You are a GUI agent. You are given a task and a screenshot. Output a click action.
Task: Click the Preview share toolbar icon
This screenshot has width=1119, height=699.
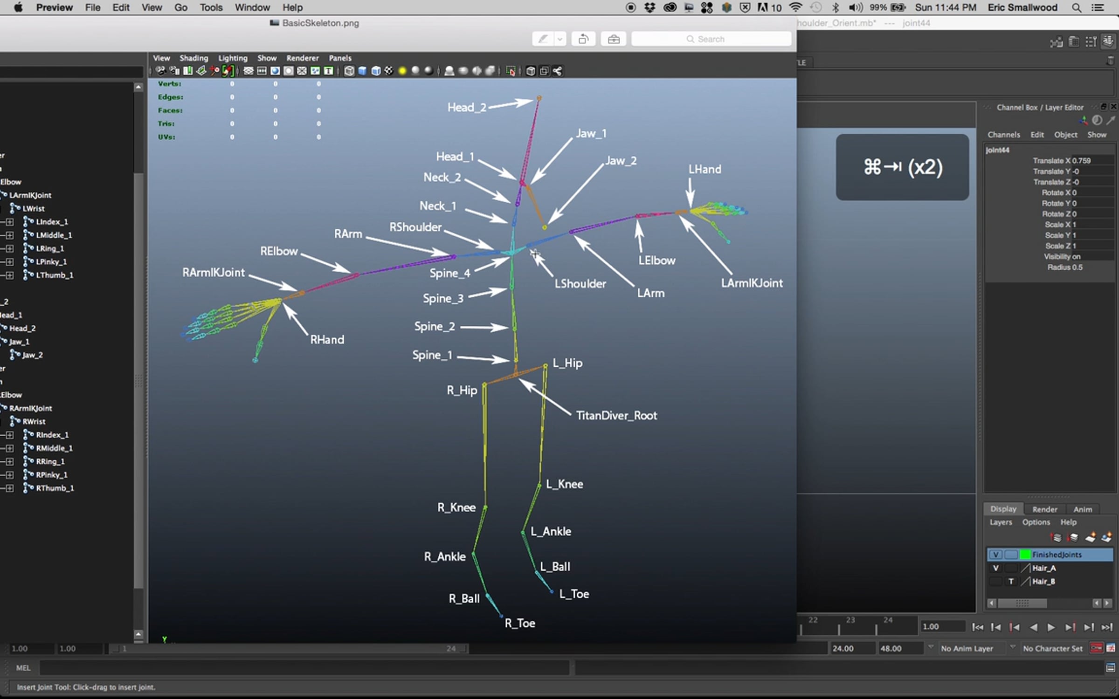click(x=583, y=39)
